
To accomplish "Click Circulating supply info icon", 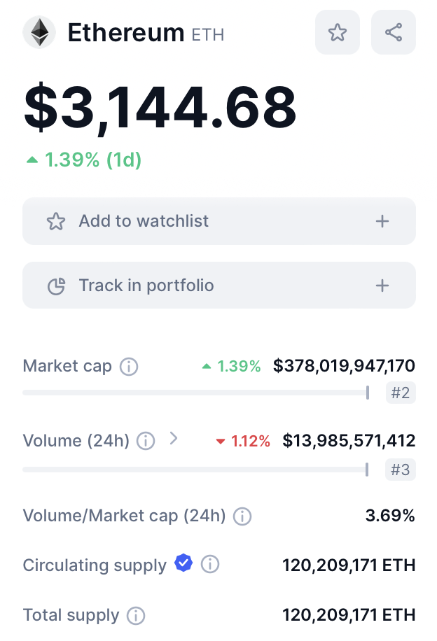I will point(210,565).
